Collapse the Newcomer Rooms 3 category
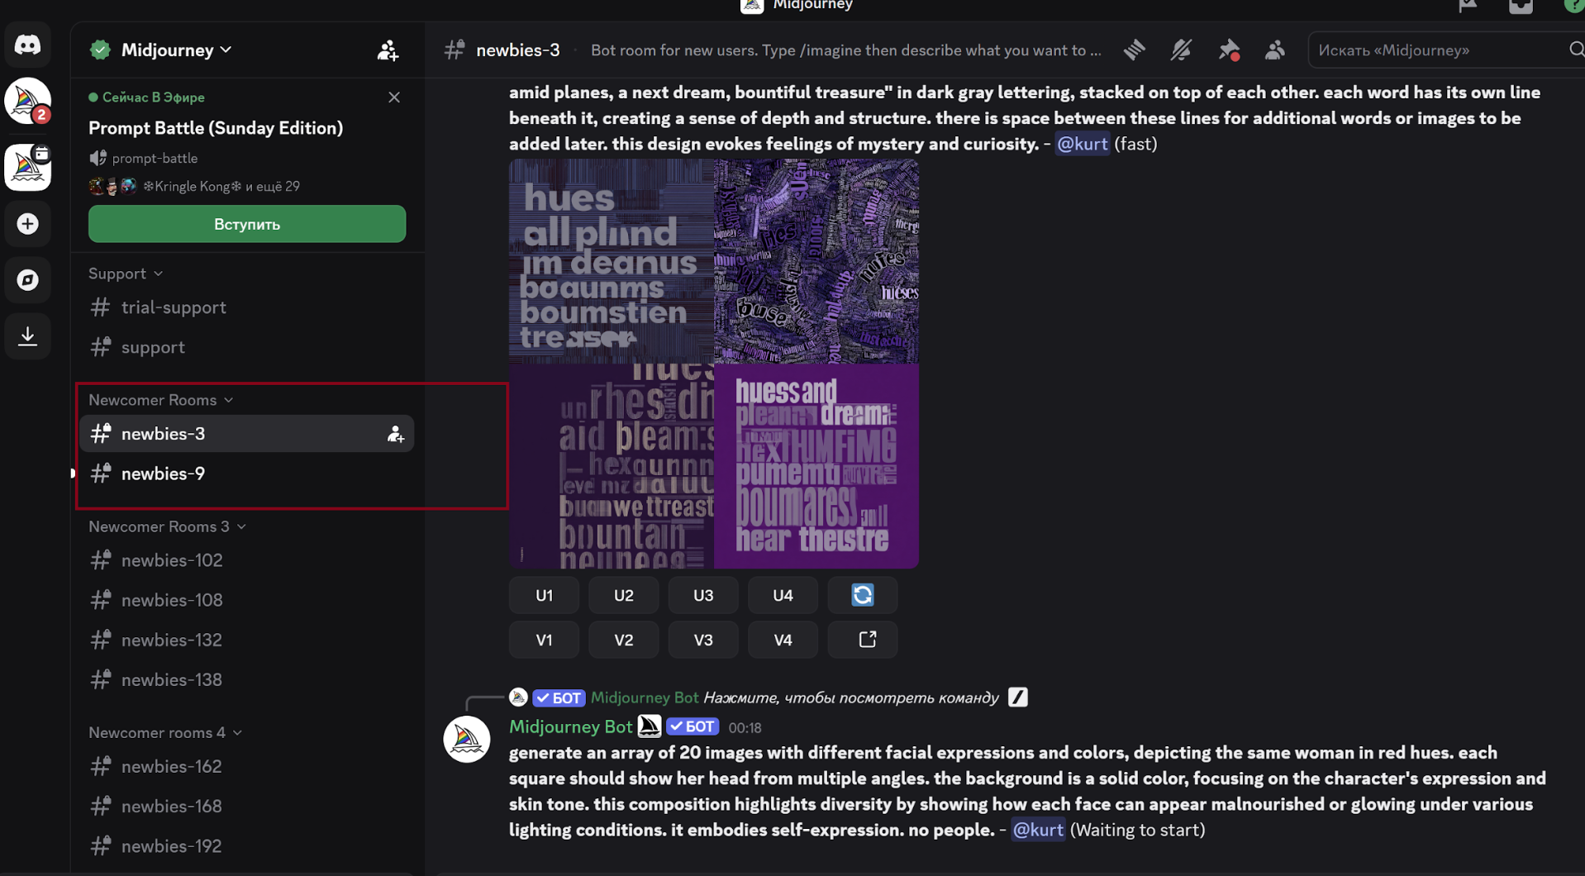The width and height of the screenshot is (1585, 876). pyautogui.click(x=167, y=526)
